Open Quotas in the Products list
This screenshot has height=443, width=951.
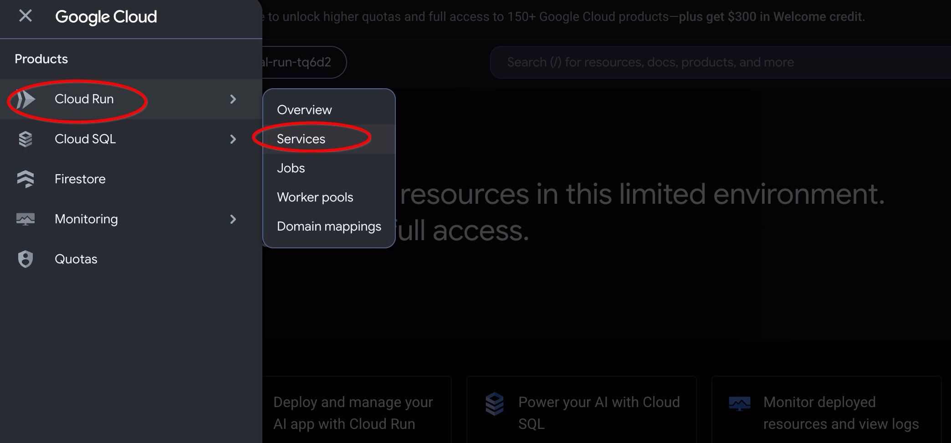pyautogui.click(x=131, y=259)
